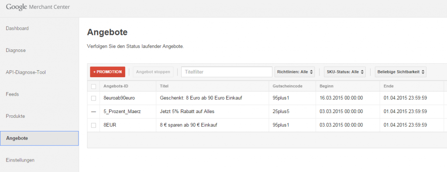Toggle the select-all checkbox in table header
Image resolution: width=447 pixels, height=172 pixels.
click(x=93, y=86)
